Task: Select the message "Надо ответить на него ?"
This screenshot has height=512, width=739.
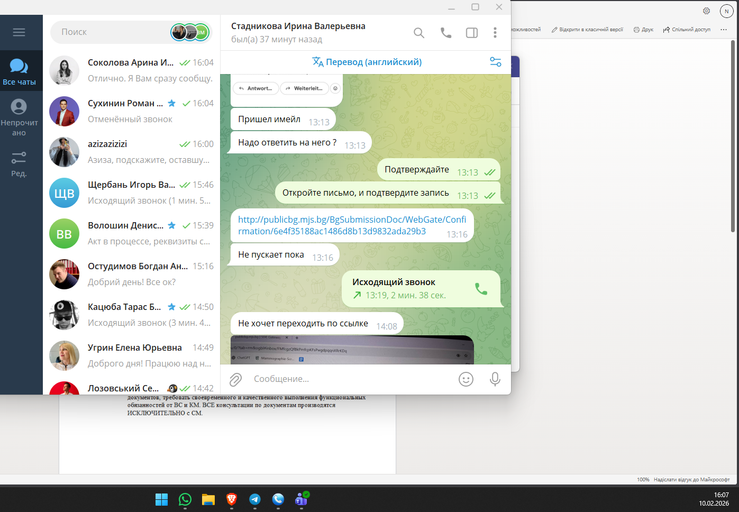Action: pyautogui.click(x=302, y=143)
